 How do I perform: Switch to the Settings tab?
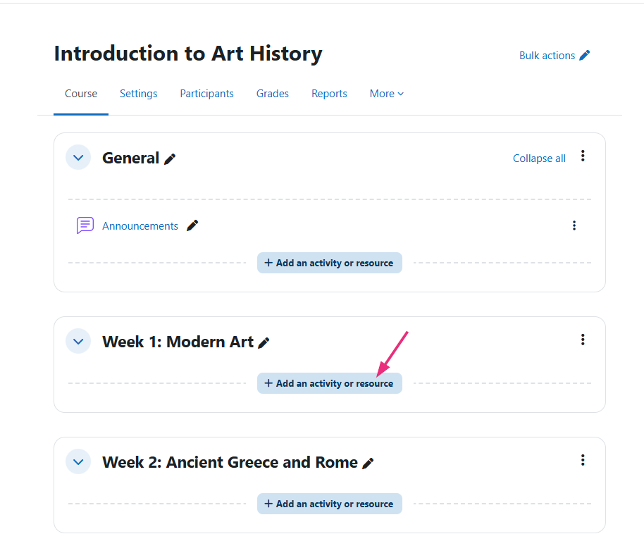[139, 94]
